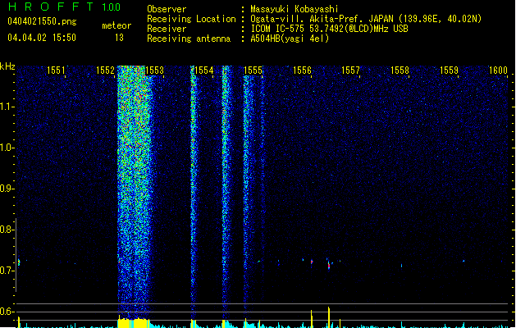Click the 1554 time axis marker
The image size is (516, 328).
pos(204,71)
